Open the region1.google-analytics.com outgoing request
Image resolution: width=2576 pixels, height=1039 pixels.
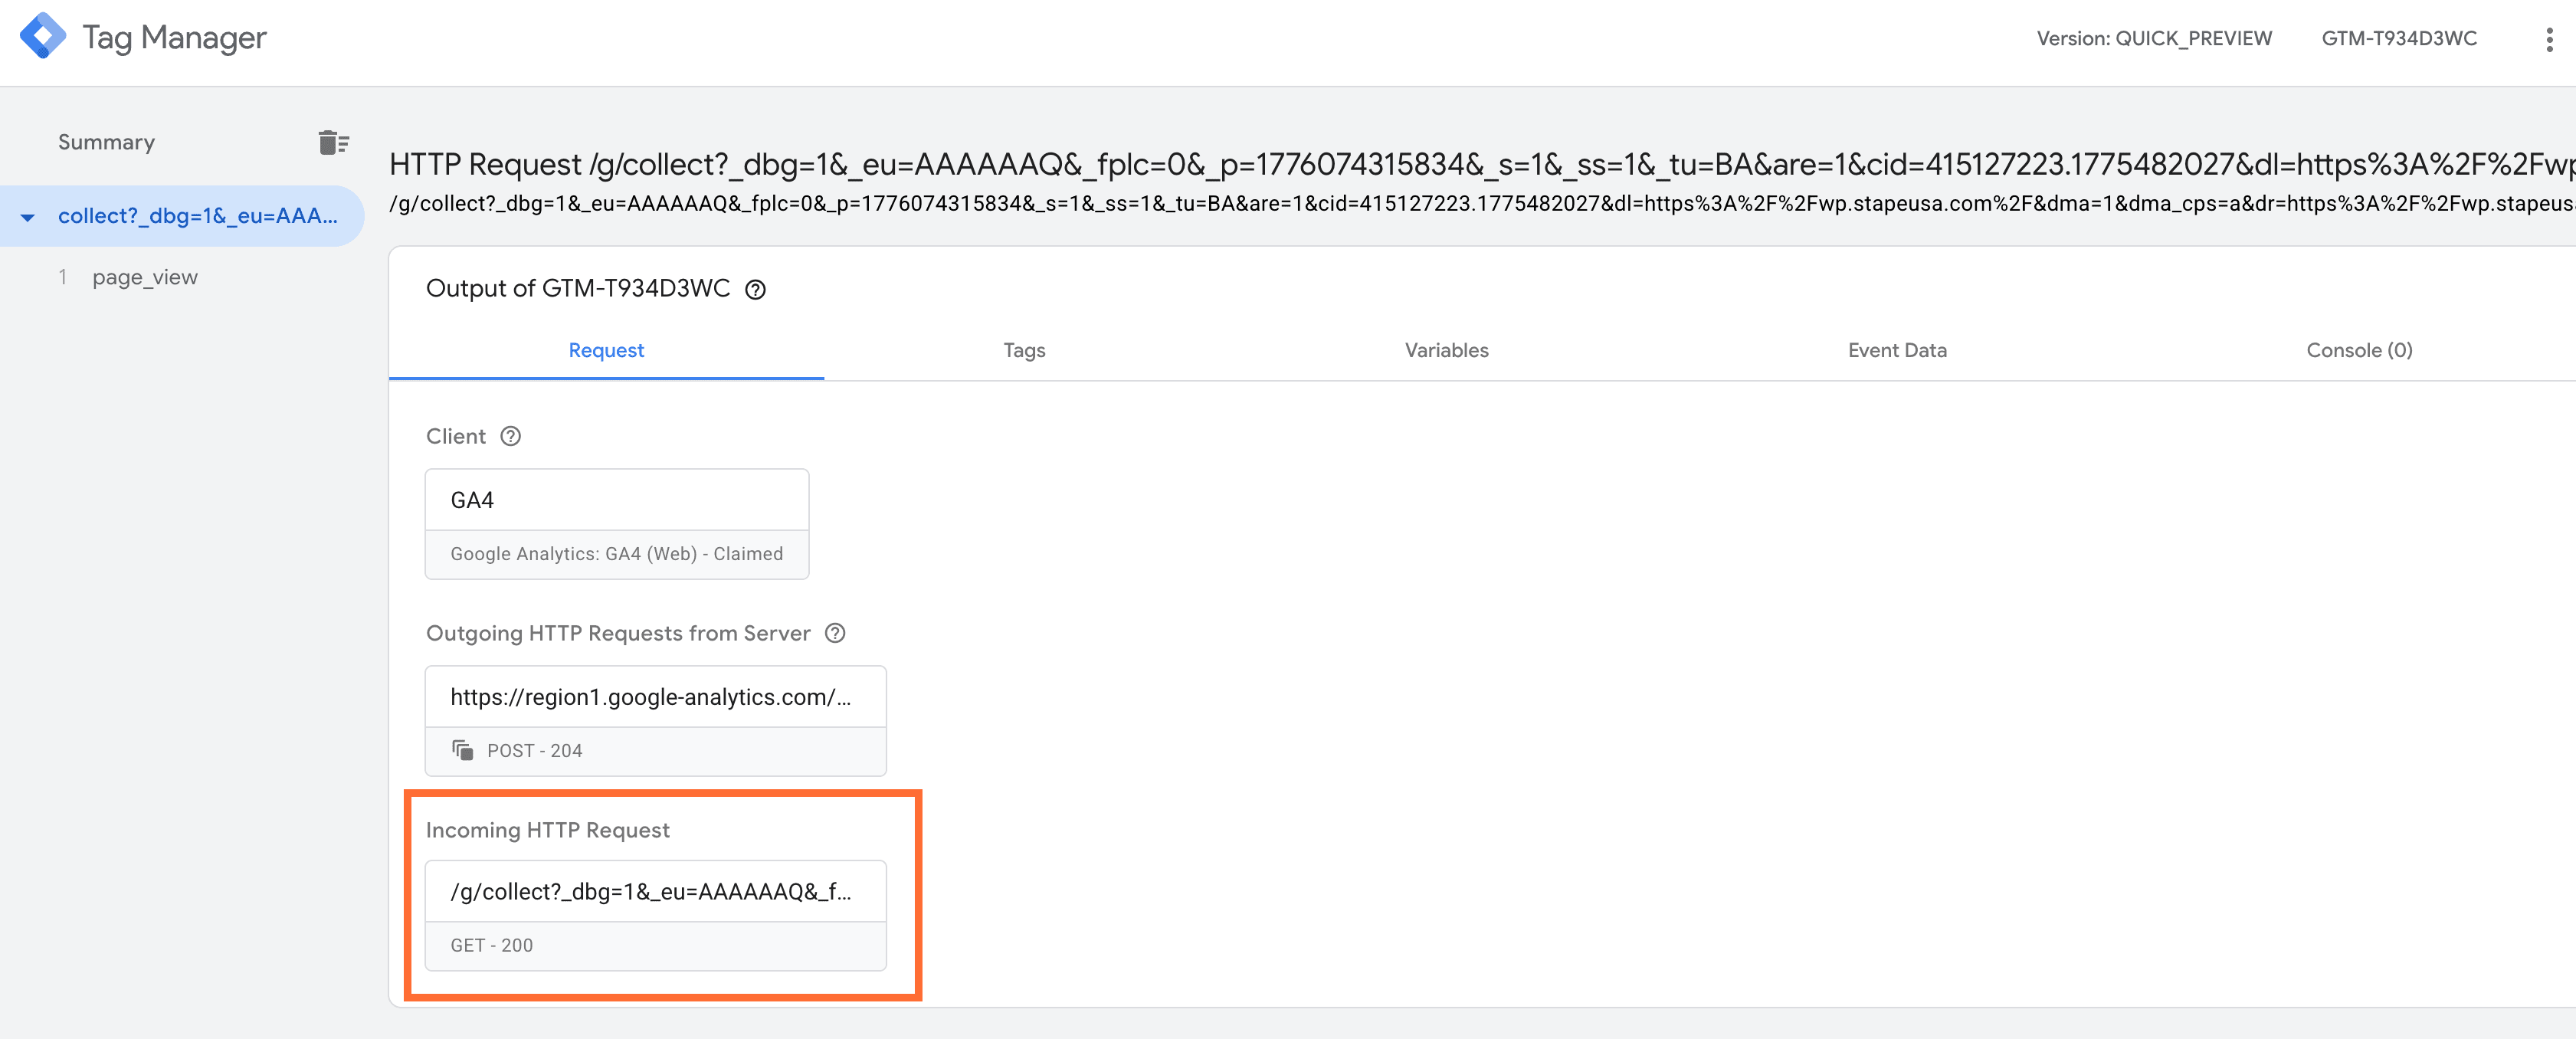click(x=655, y=697)
